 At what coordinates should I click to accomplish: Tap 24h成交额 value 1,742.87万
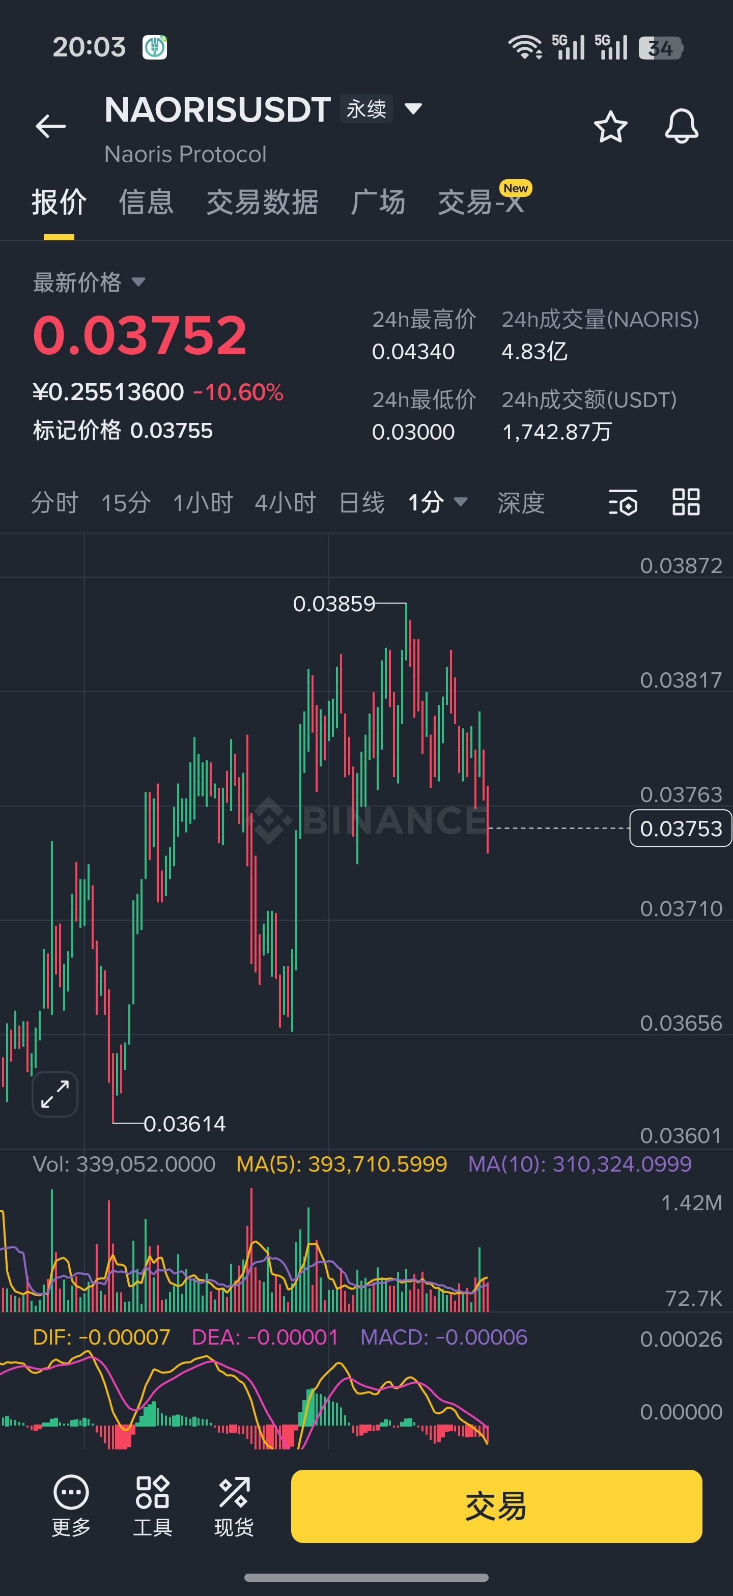(x=556, y=432)
